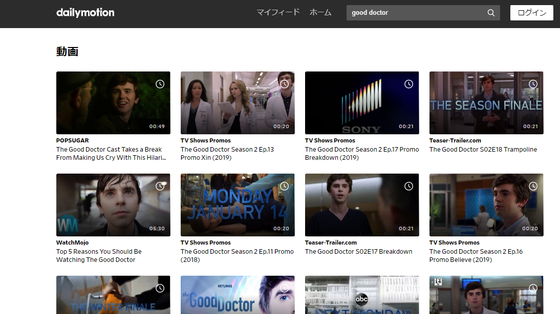Open The Good Doctor S02E18 Trampoline title
Screen dimensions: 560x314
[483, 150]
